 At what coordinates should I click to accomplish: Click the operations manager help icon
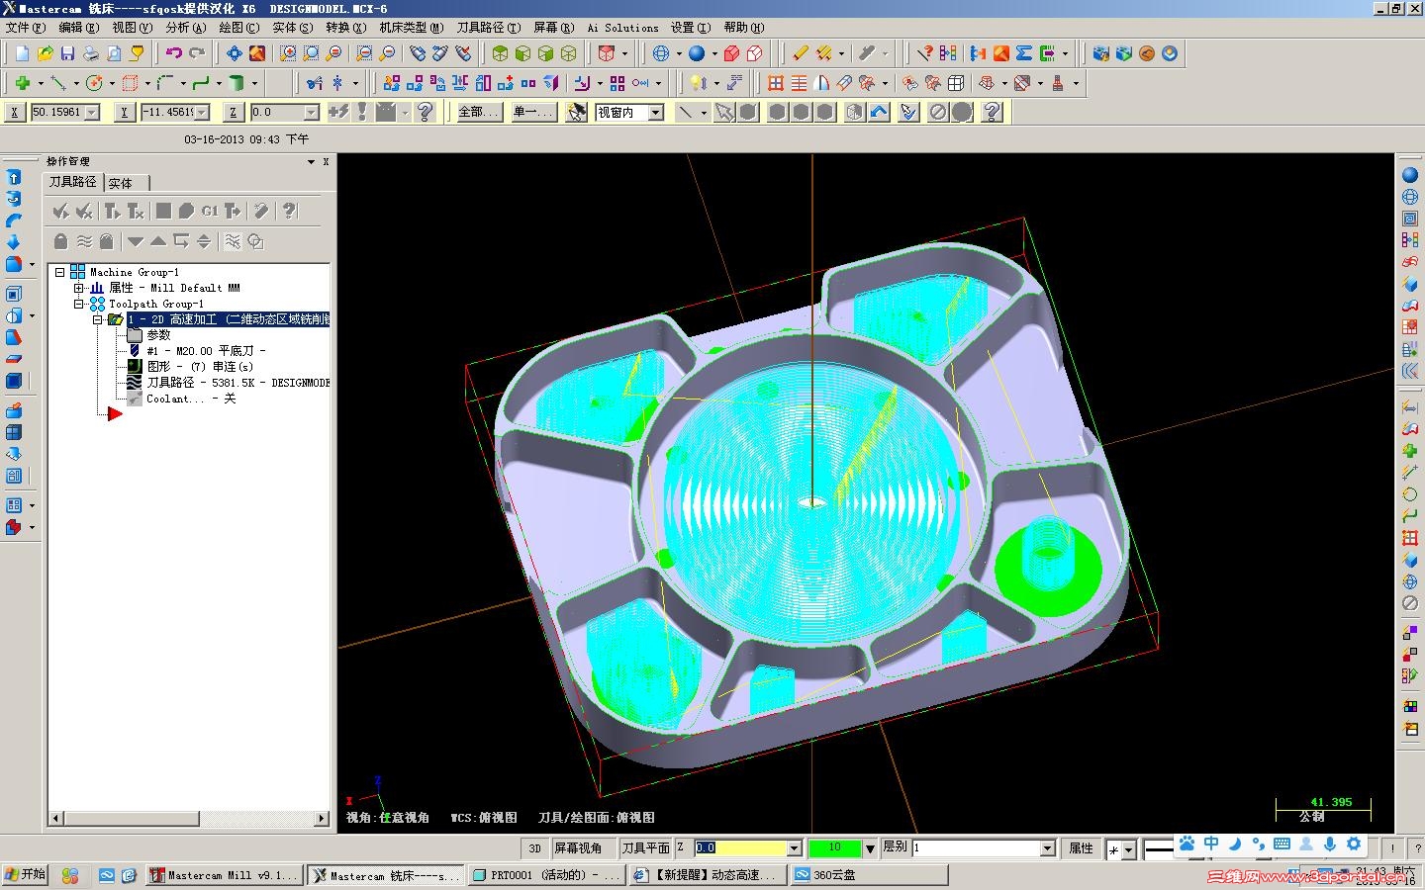[x=289, y=211]
